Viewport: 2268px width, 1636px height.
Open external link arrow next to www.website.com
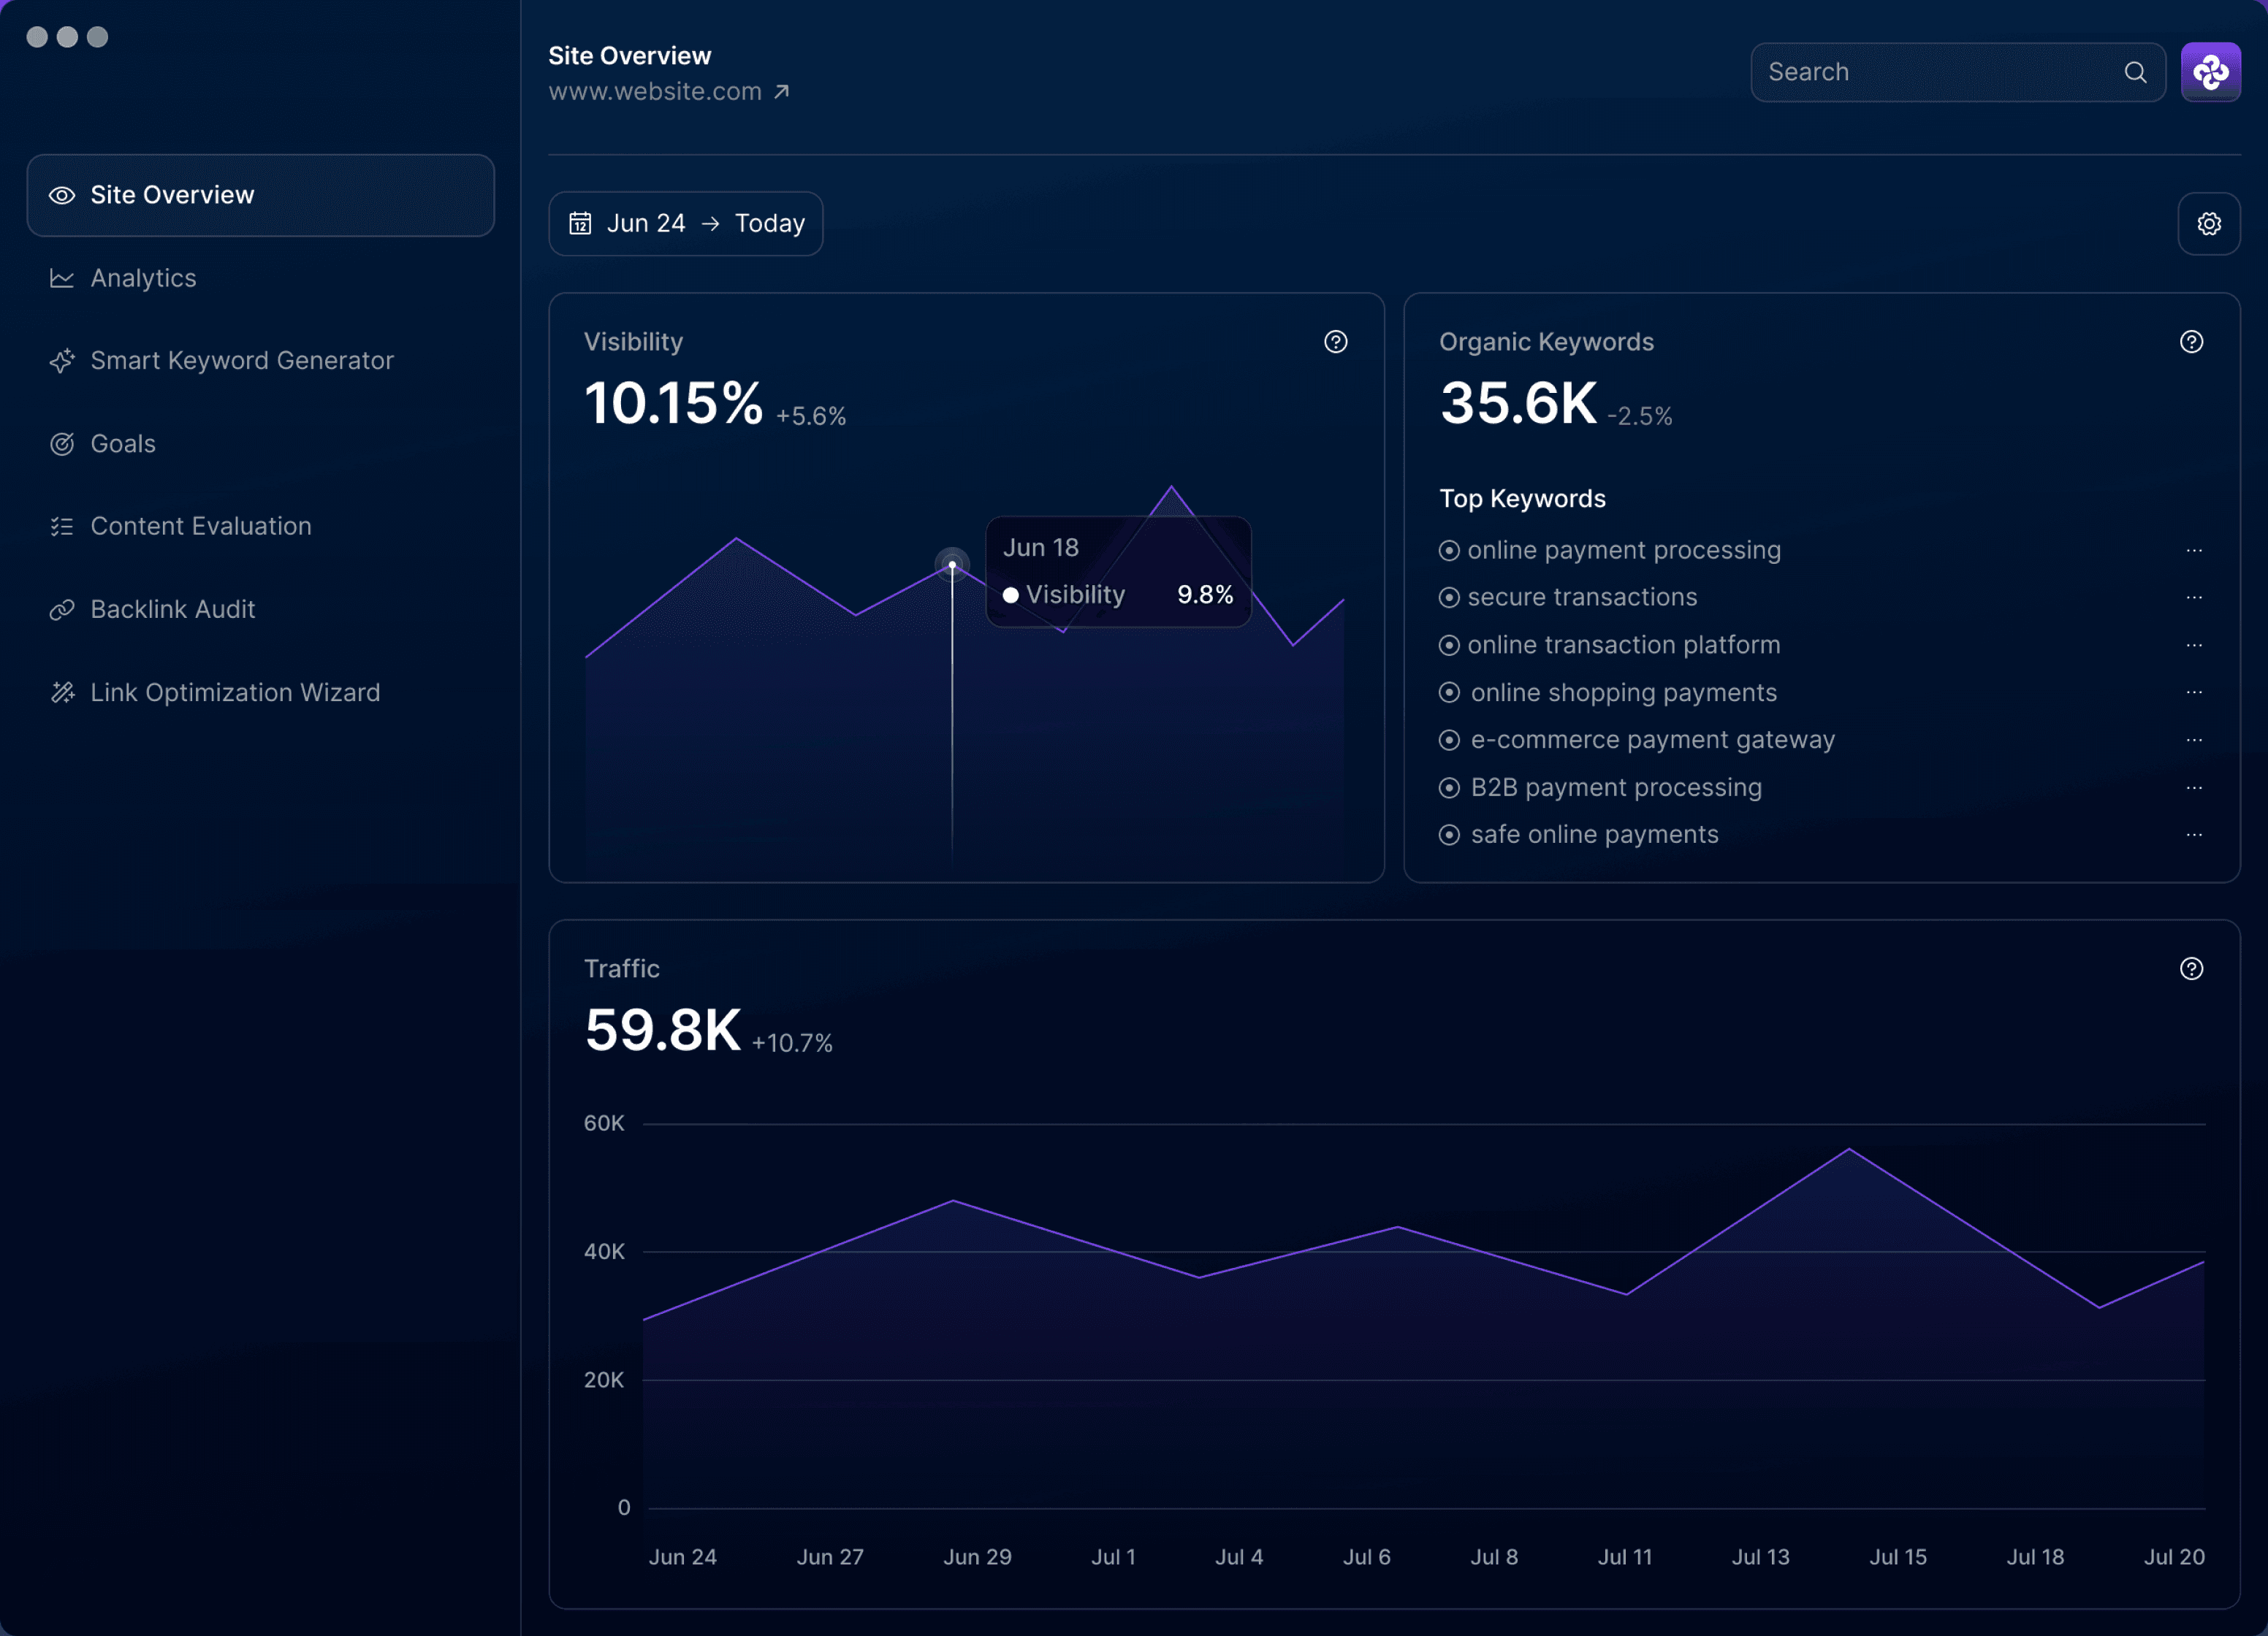(782, 91)
